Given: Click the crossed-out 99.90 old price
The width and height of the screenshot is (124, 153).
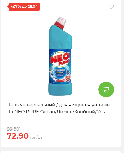Looking at the screenshot, I should [13, 129].
